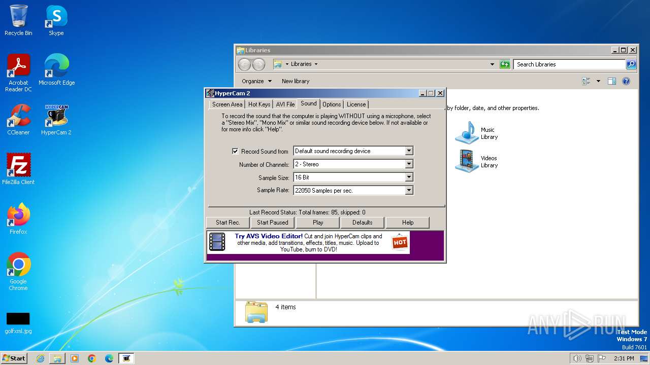Launch Skype from the desktop
Viewport: 650px width, 365px height.
[56, 20]
